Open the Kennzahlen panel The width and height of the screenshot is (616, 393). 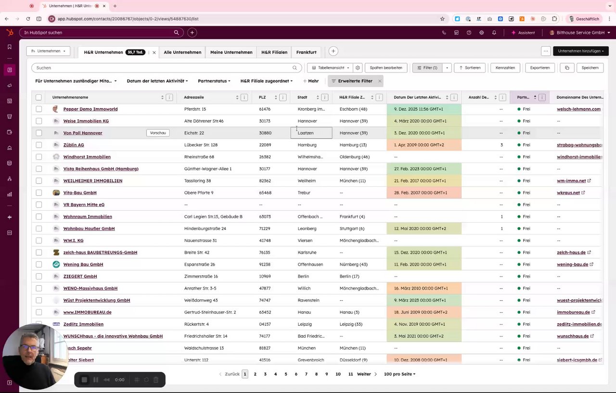[x=505, y=68]
